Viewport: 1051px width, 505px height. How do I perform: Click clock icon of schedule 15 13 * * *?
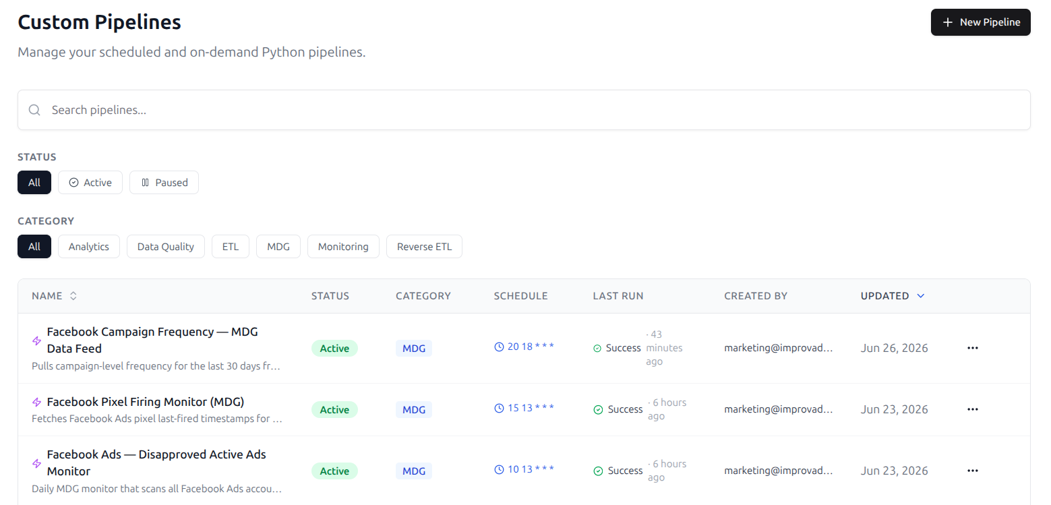click(500, 408)
